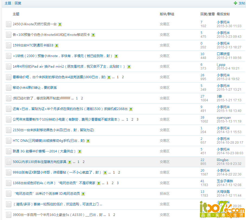Open last poster 口罩妖怪 profile
The width and height of the screenshot is (246, 220).
[x=223, y=54]
